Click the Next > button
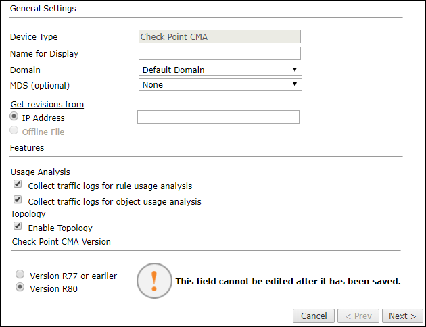This screenshot has height=327, width=426. coord(402,316)
